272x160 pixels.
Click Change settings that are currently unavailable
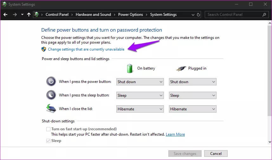tap(86, 49)
